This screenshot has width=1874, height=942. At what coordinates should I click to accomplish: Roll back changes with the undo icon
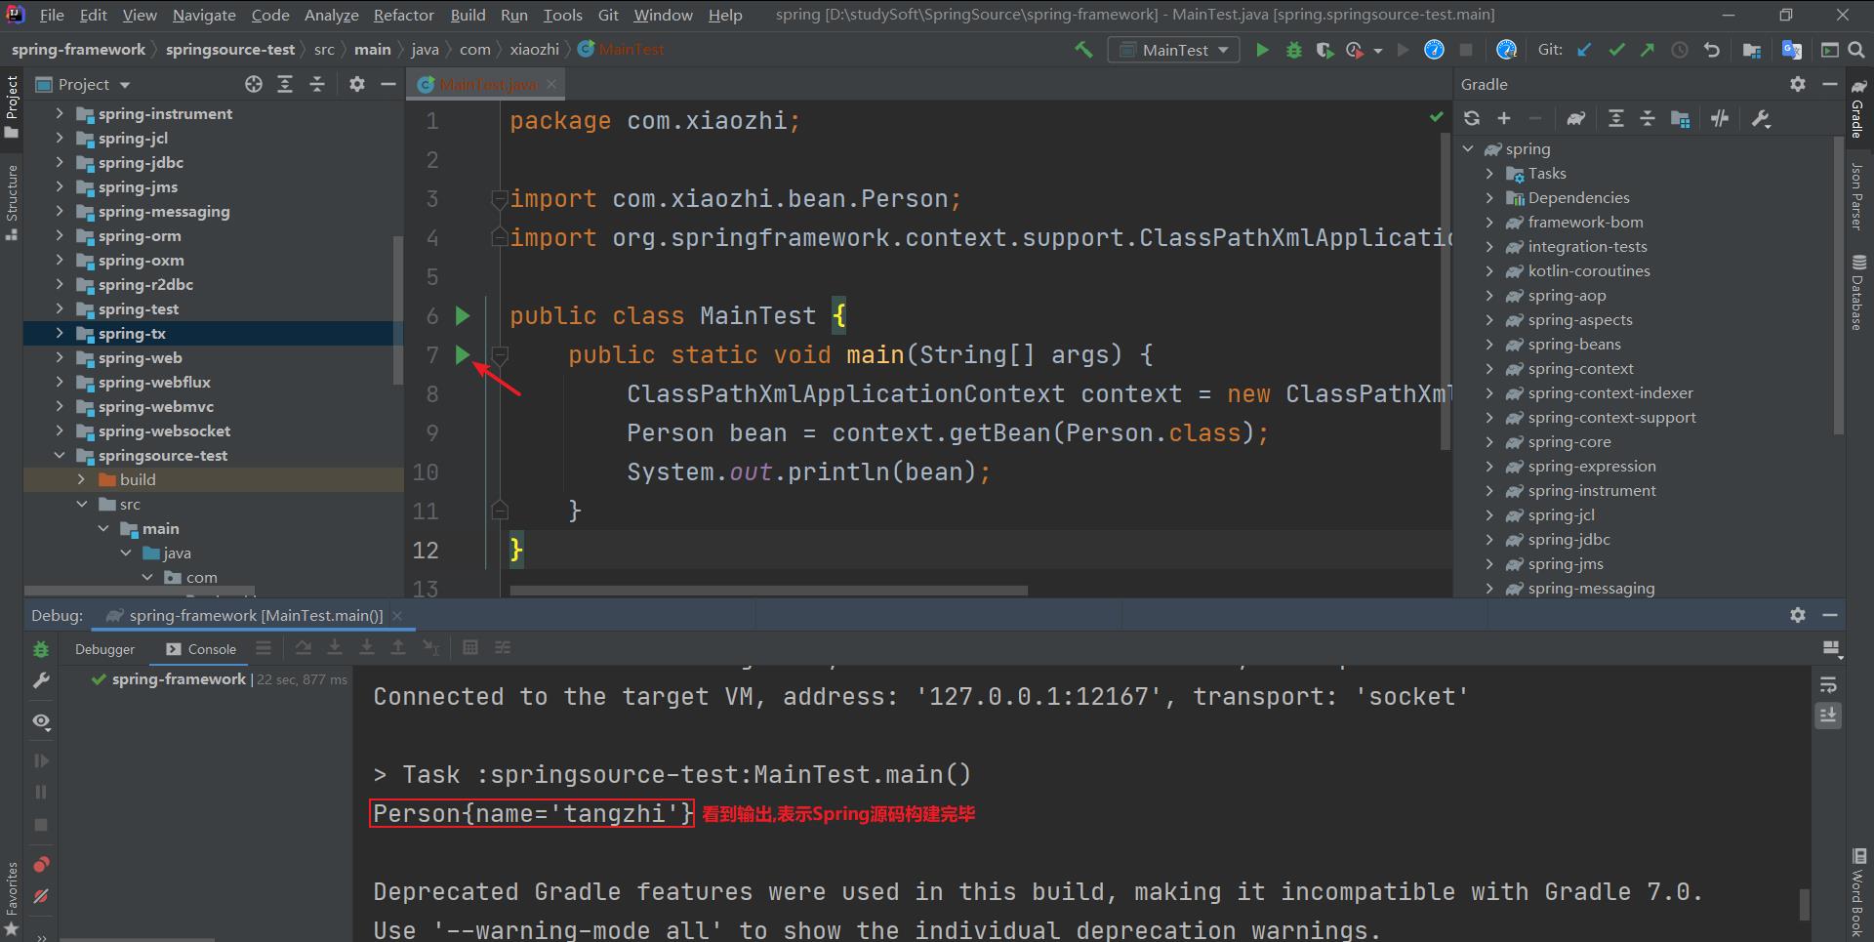(x=1711, y=50)
